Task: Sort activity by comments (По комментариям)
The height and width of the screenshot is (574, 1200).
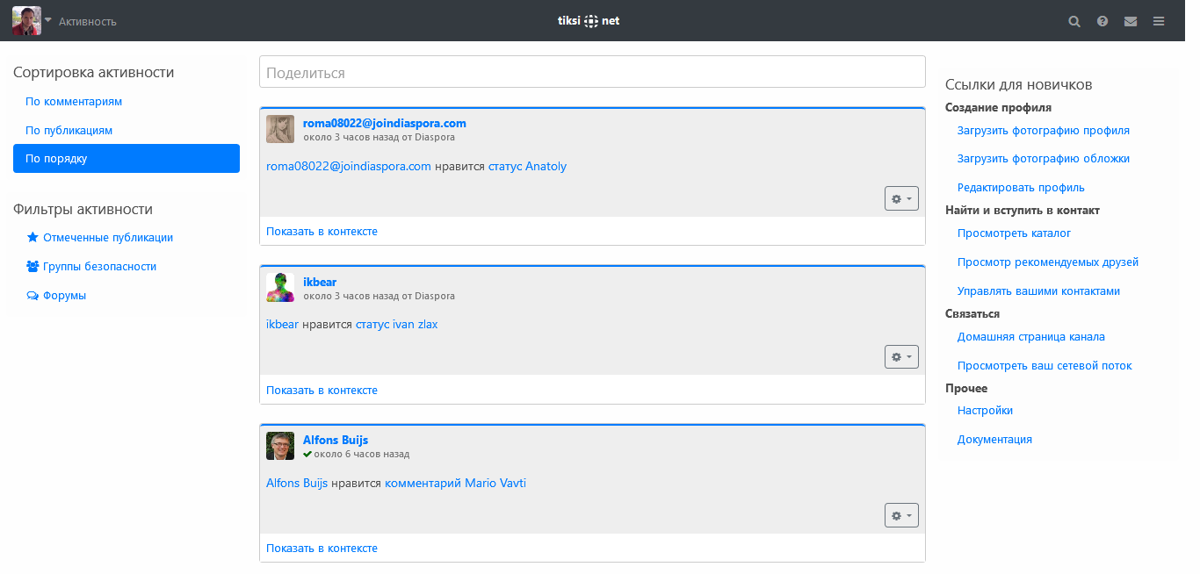Action: (x=74, y=101)
